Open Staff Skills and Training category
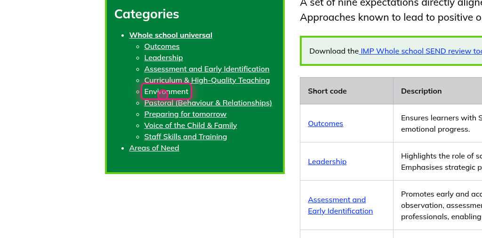Viewport: 482px width, 238px height. (x=185, y=137)
